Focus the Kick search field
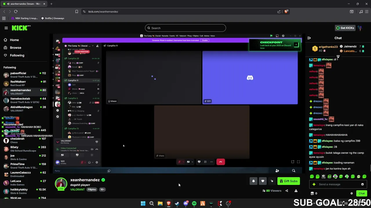Screen dimensions: 371x208 [185, 28]
